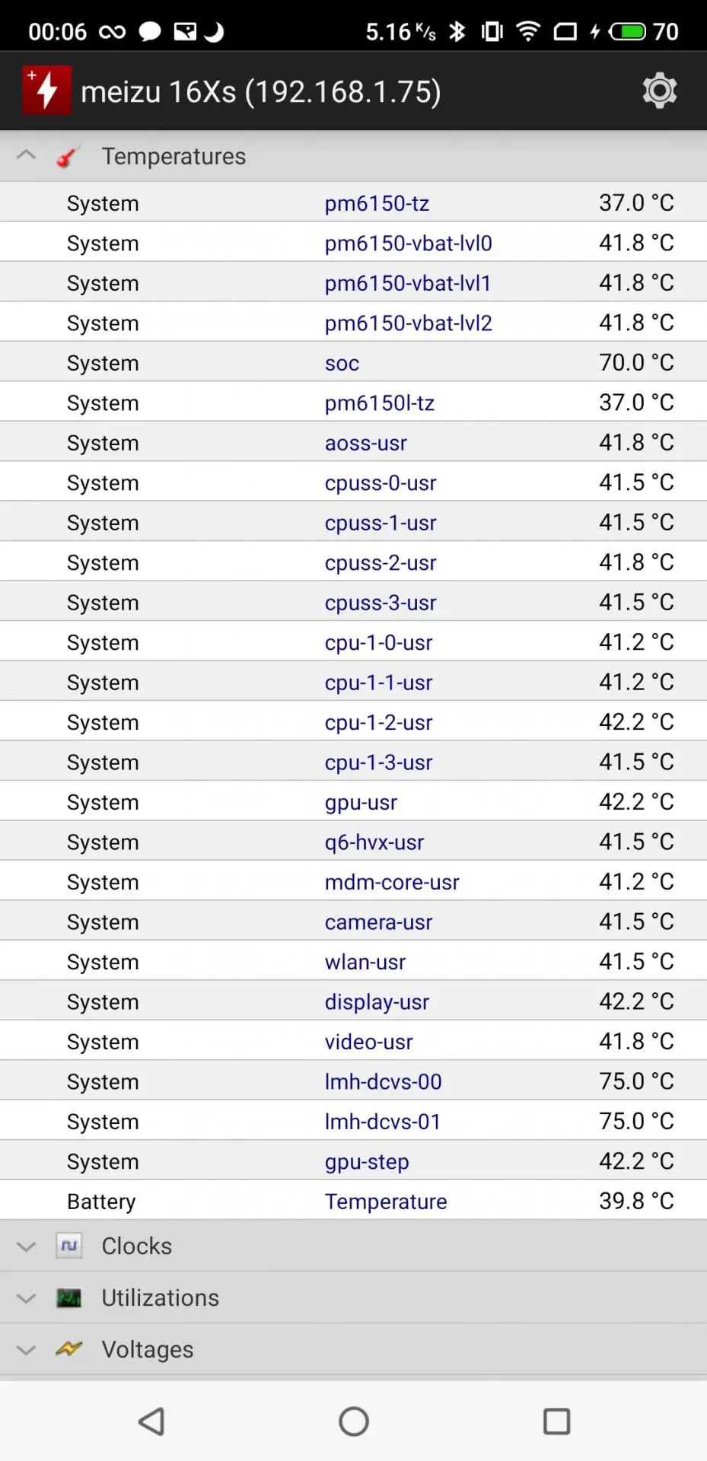The height and width of the screenshot is (1461, 707).
Task: Click the Clocks waveform icon
Action: (68, 1246)
